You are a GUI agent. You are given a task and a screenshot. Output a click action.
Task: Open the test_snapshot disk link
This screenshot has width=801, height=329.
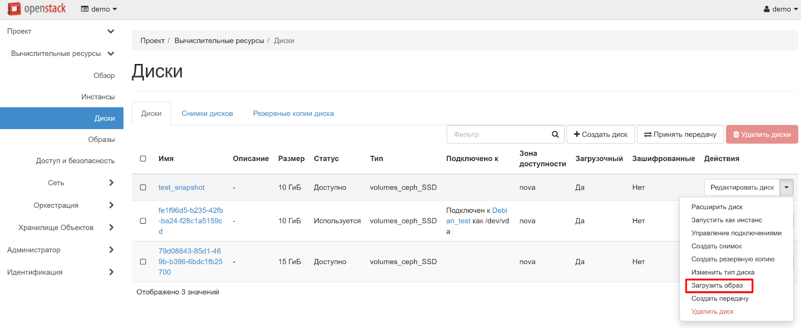click(x=182, y=187)
